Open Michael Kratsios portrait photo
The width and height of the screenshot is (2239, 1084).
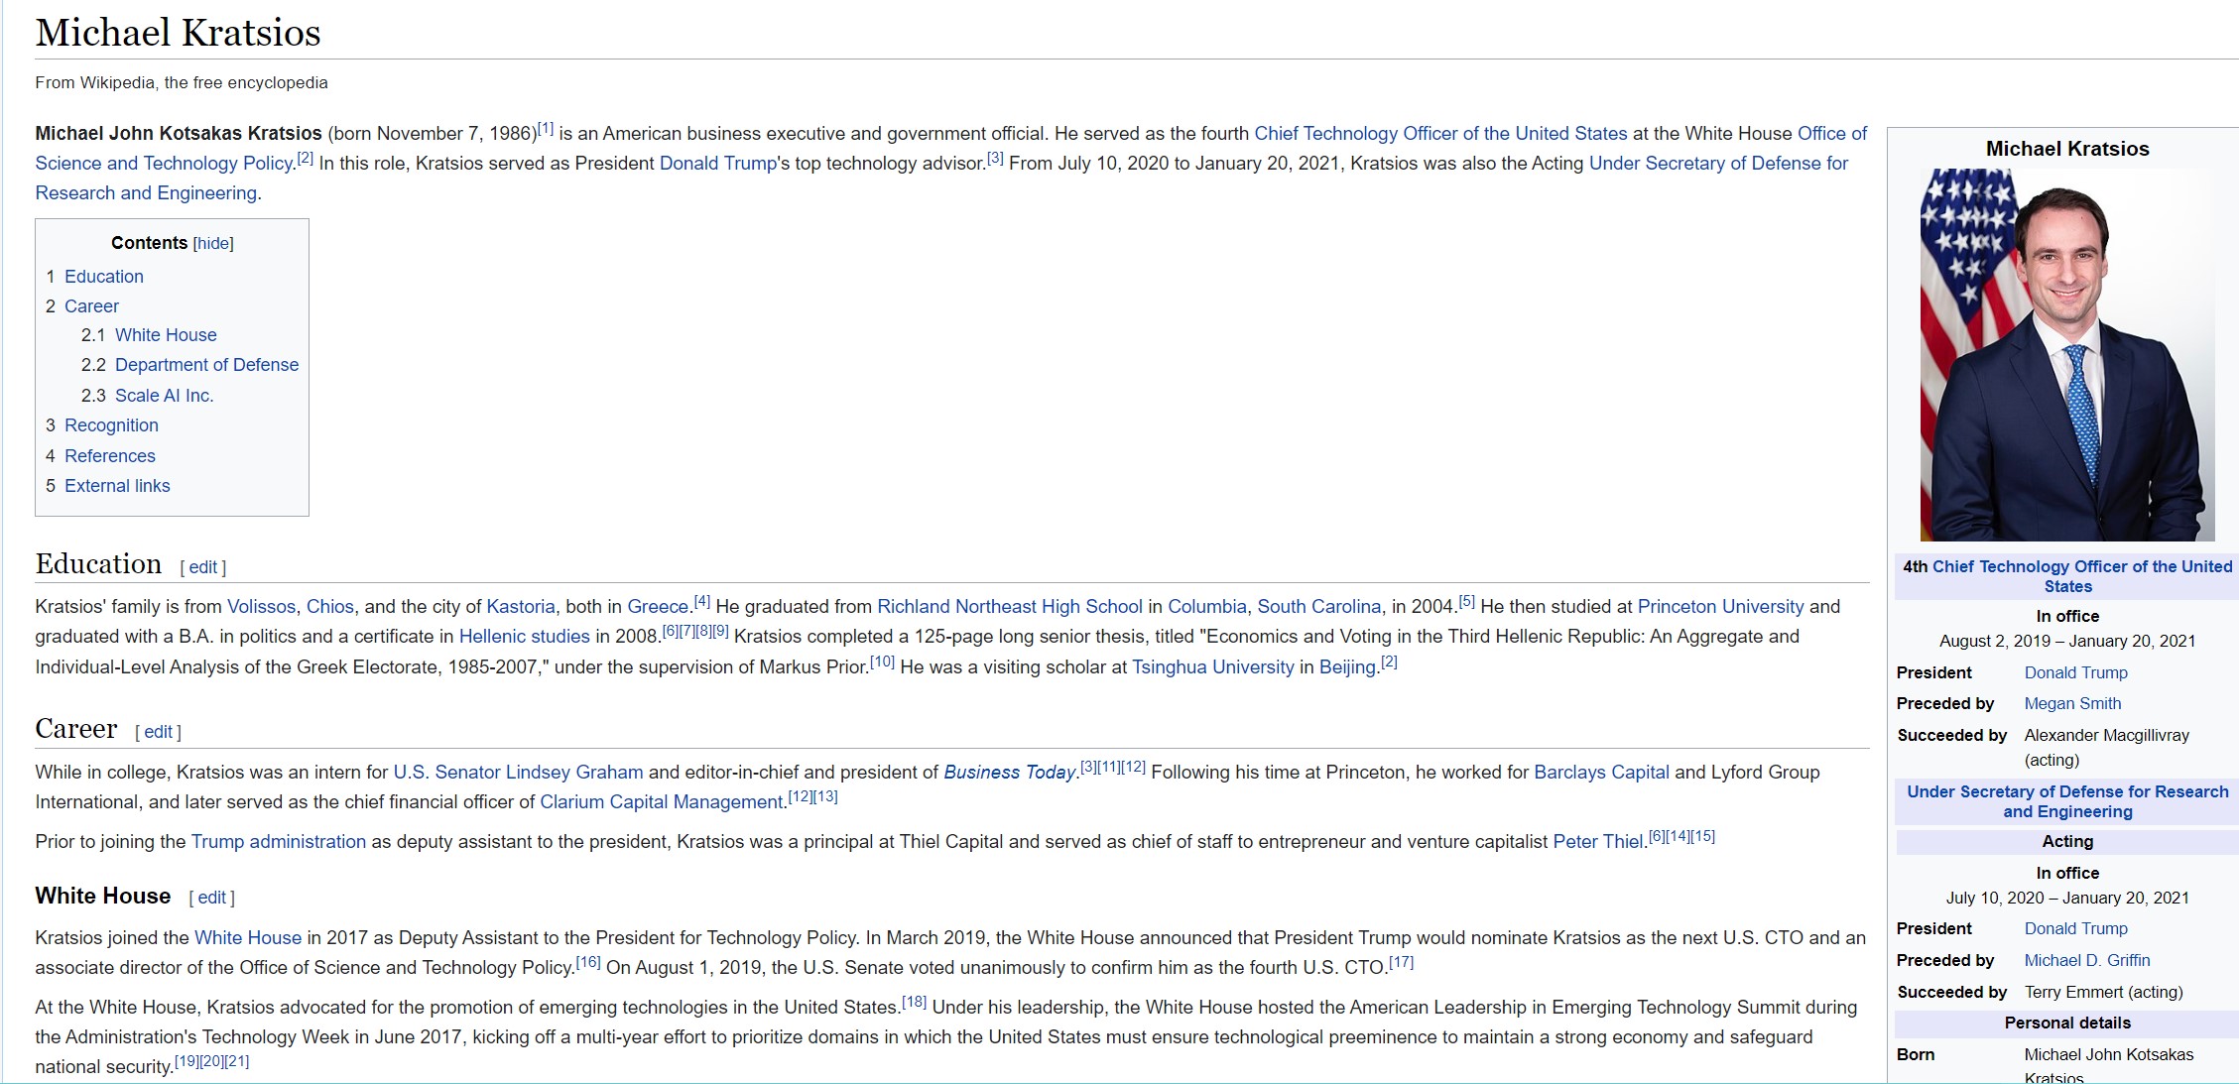(2067, 355)
